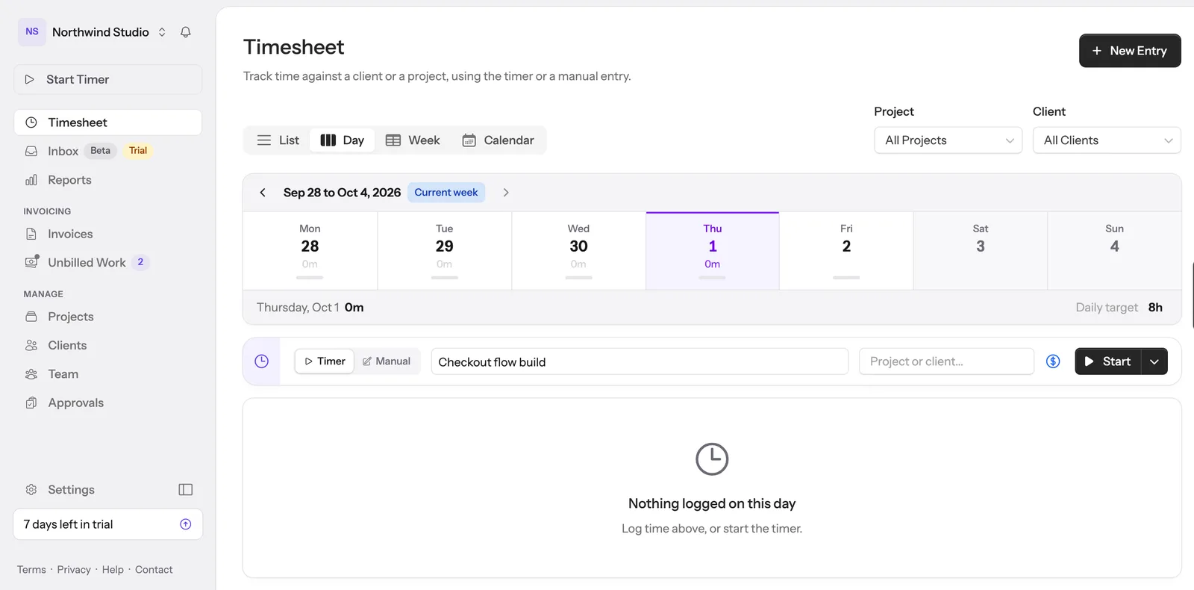The height and width of the screenshot is (590, 1194).
Task: Click Start Timer in the sidebar
Action: click(108, 79)
